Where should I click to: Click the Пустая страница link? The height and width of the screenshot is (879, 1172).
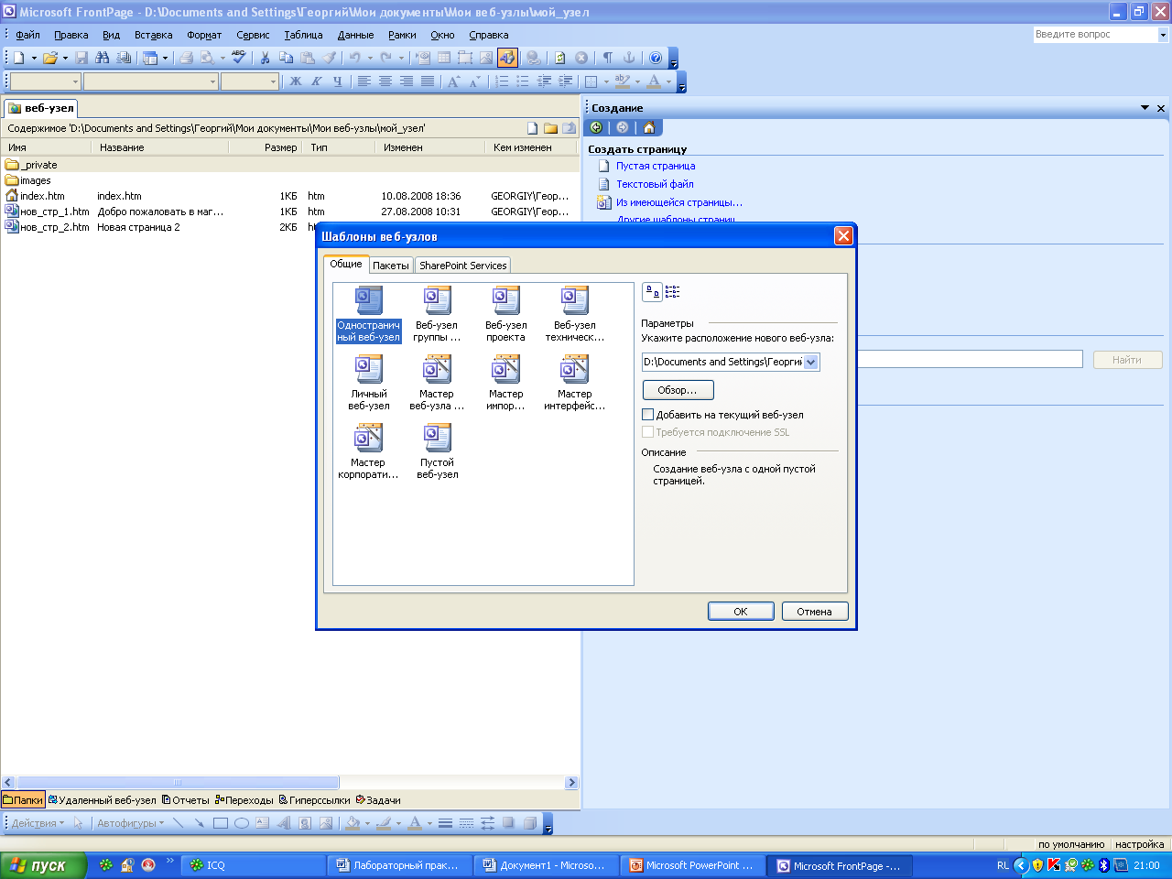tap(656, 166)
